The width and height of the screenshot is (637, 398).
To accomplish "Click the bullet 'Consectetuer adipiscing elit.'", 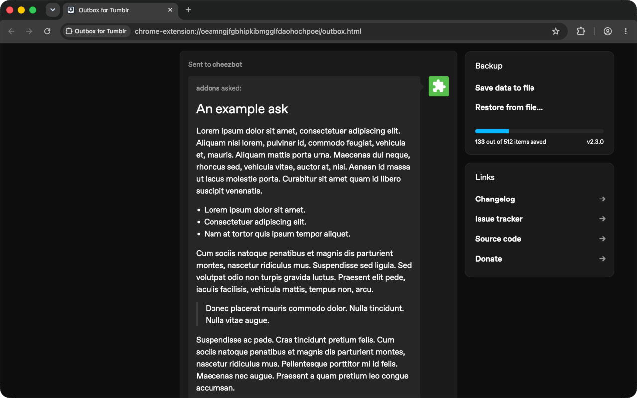I will click(x=255, y=222).
